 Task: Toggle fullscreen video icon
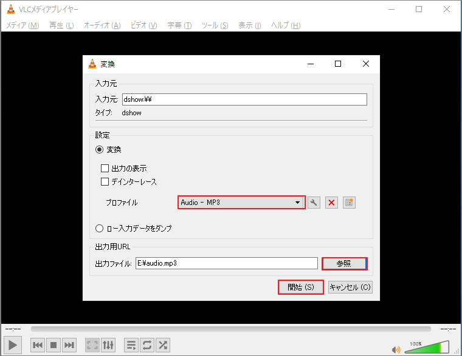click(92, 345)
